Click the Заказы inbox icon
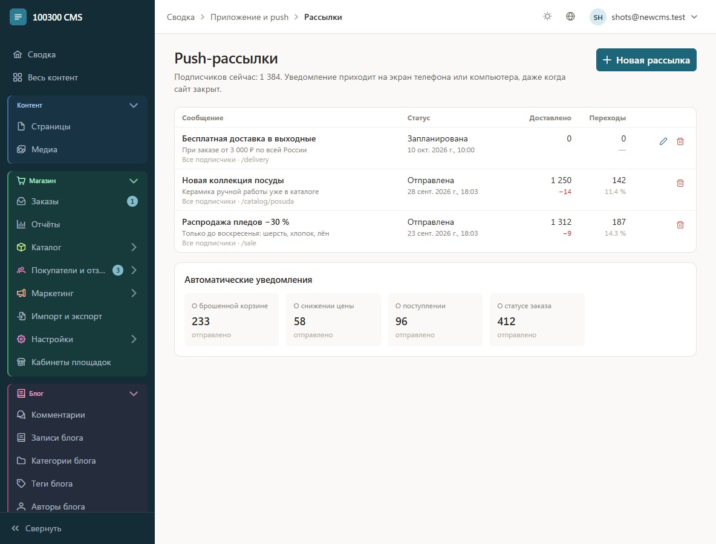Viewport: 716px width, 544px height. pyautogui.click(x=21, y=201)
